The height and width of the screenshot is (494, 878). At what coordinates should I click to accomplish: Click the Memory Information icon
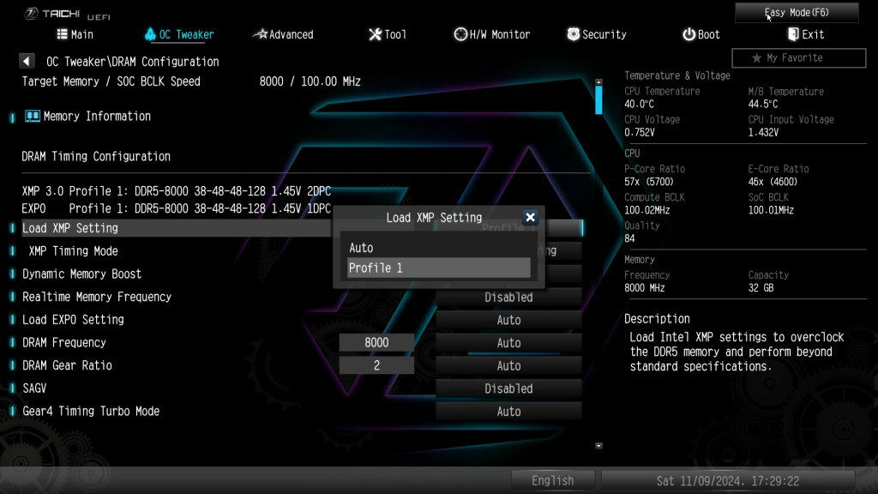coord(33,116)
